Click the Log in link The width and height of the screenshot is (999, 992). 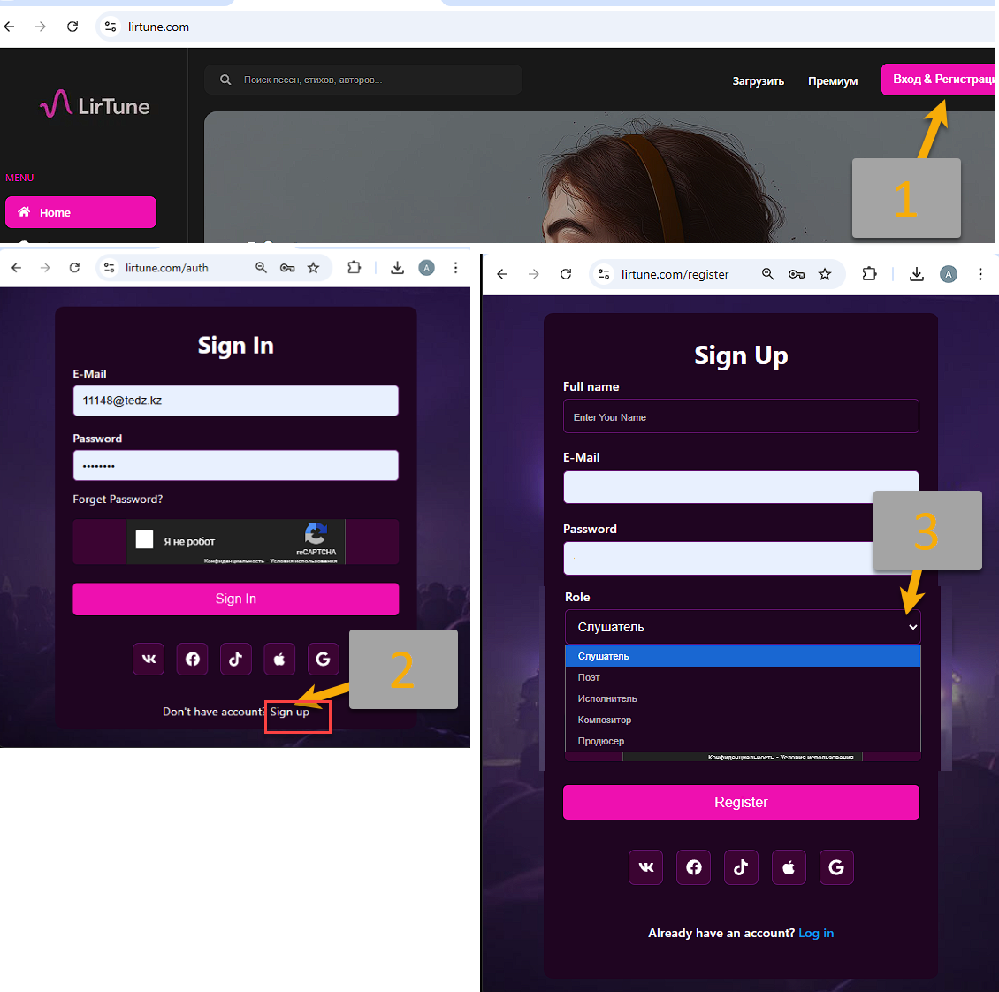[x=815, y=933]
